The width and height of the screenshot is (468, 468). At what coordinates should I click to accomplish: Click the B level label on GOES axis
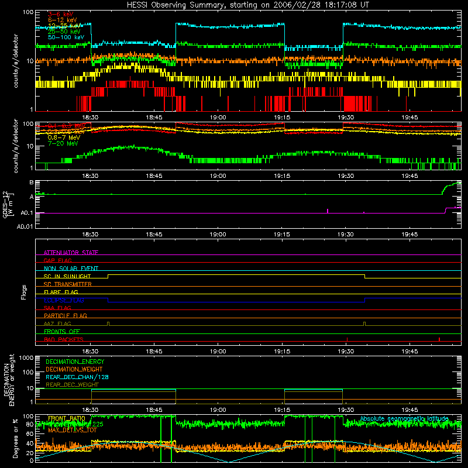click(32, 183)
